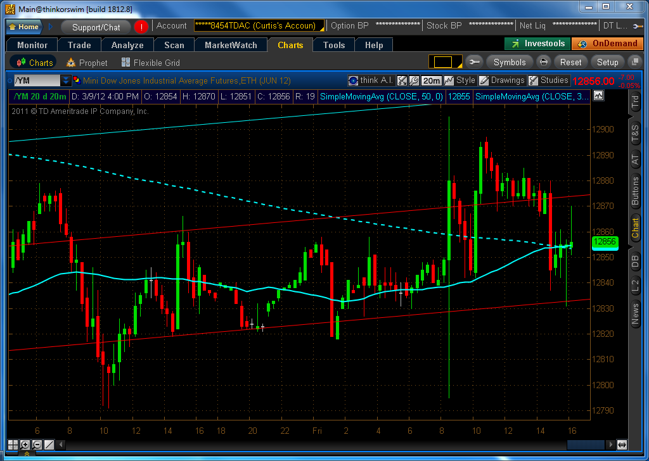Click the wrench icon at top-right header end

pyautogui.click(x=638, y=27)
